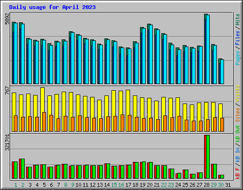The image size is (243, 190).
Task: Click the tallest cyan Pages bar above day 28
Action: point(208,49)
